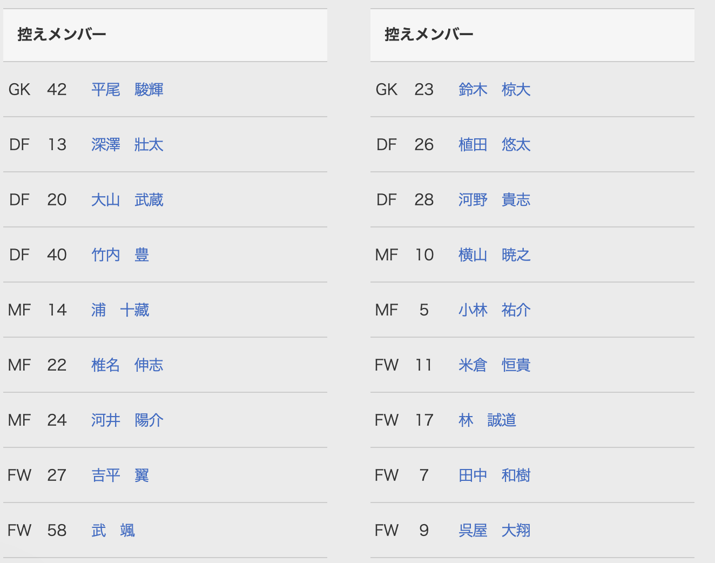This screenshot has width=715, height=563.
Task: Open 河野 貴志 player page
Action: click(x=494, y=200)
